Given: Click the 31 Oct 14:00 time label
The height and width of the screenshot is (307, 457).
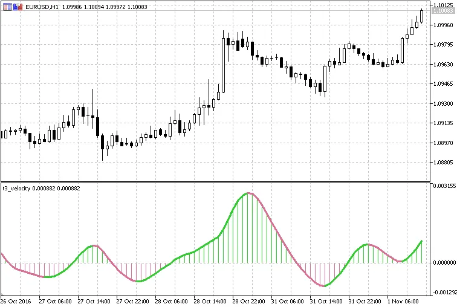Looking at the screenshot, I should pyautogui.click(x=326, y=301).
